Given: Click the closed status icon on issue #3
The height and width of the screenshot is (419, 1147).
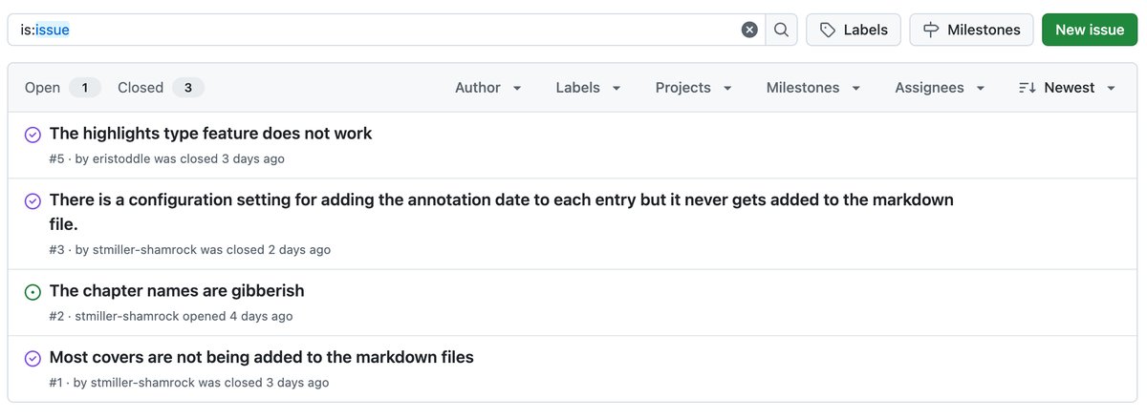Looking at the screenshot, I should click(32, 201).
